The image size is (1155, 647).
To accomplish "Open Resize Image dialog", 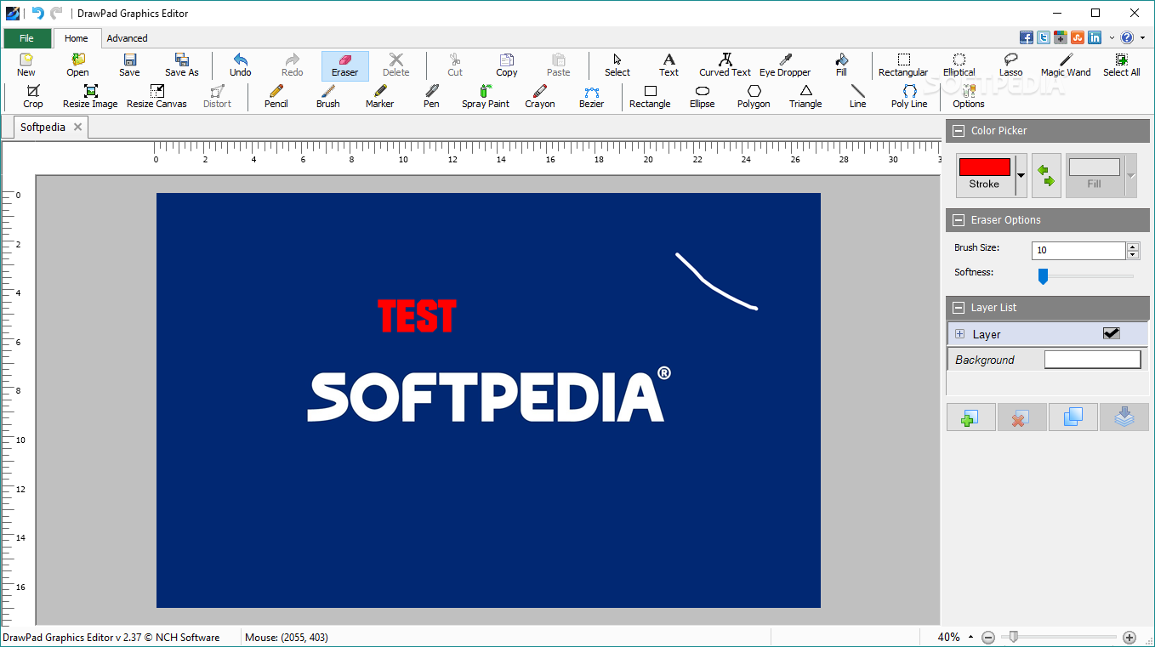I will pos(90,96).
